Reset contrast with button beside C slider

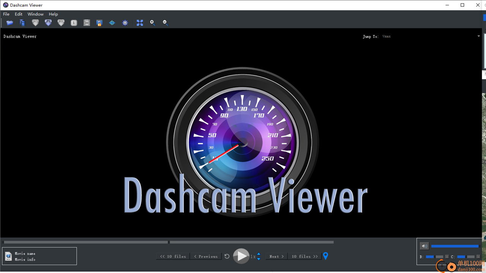pos(478,257)
